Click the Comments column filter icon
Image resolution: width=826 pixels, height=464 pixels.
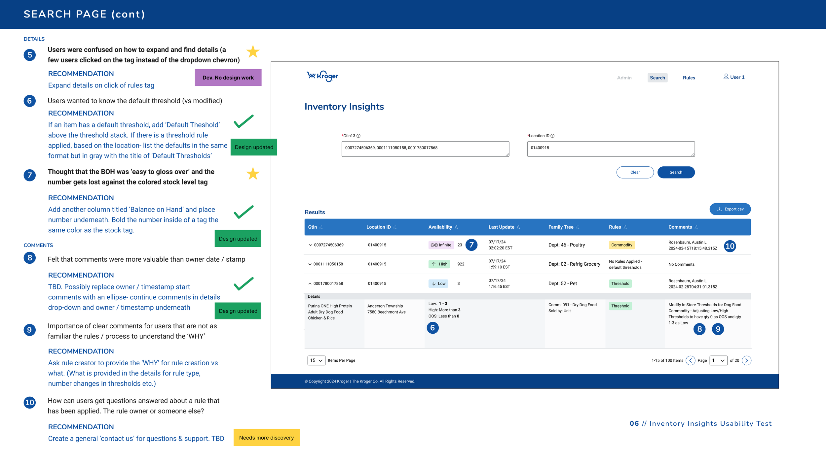[x=696, y=227]
